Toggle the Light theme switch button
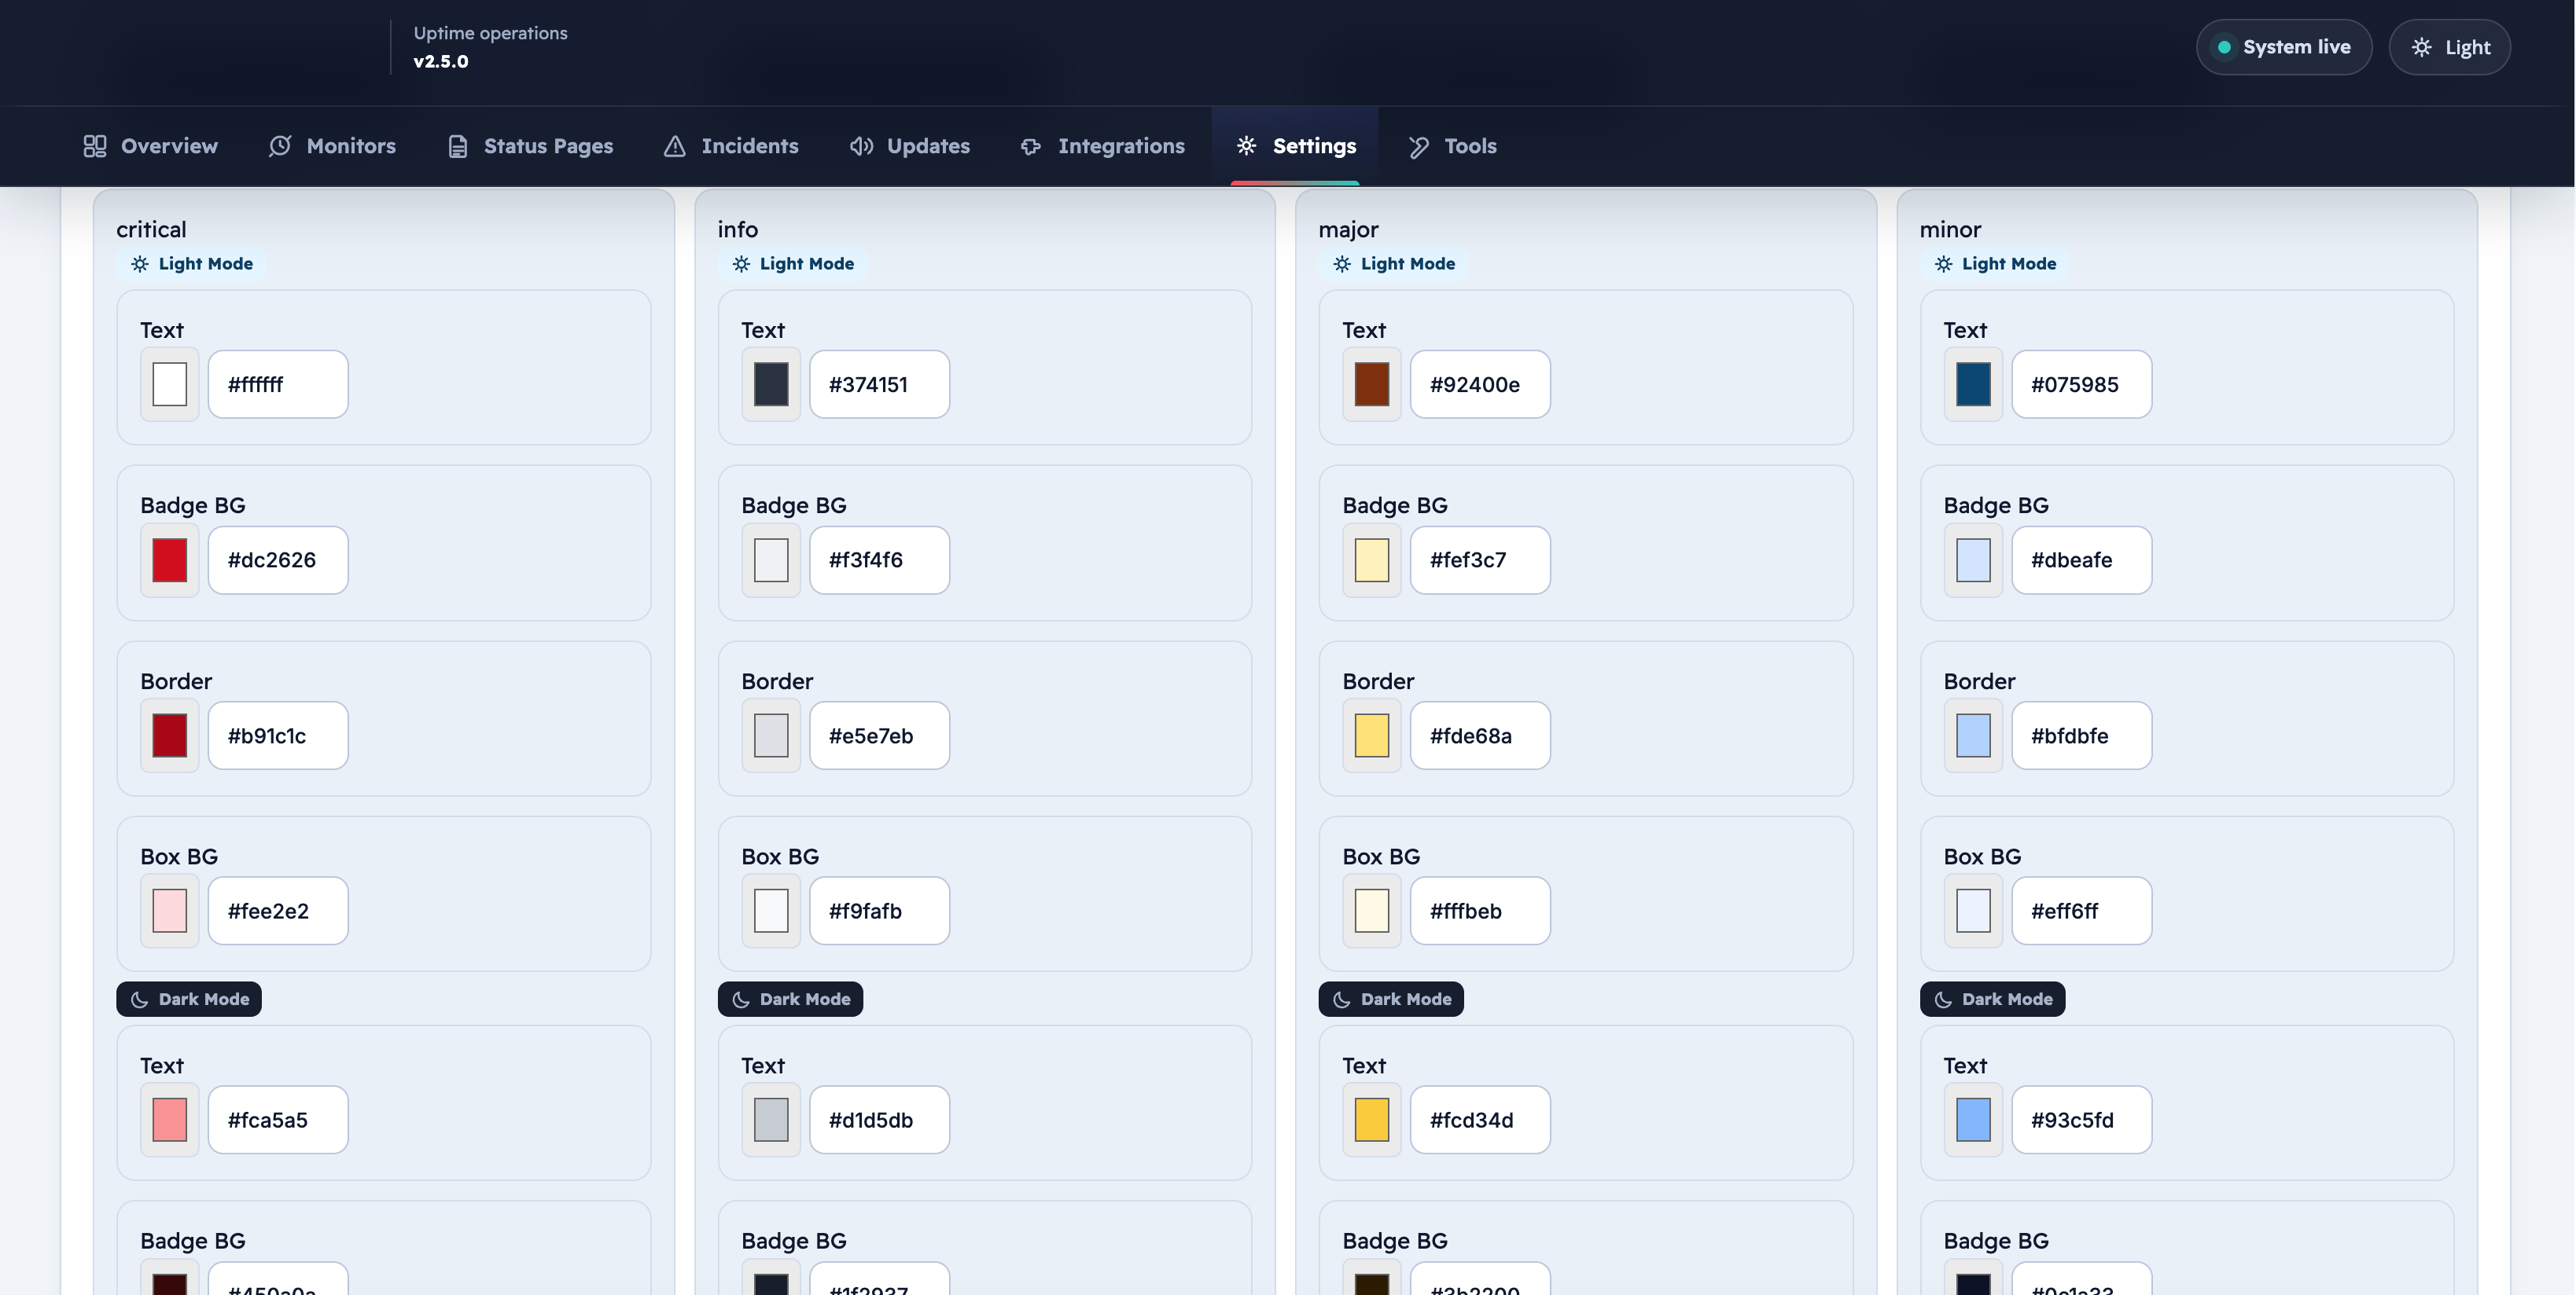Screen dimensions: 2576x1295 [2449, 47]
